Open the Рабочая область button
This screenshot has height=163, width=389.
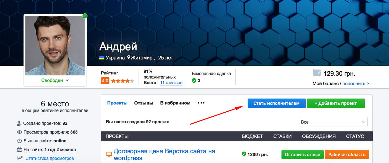coord(347,155)
